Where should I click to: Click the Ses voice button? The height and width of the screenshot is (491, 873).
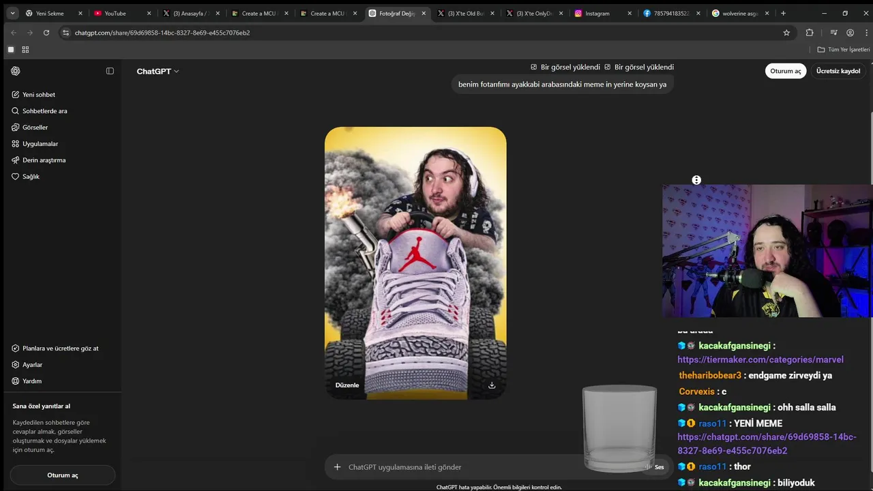point(655,467)
